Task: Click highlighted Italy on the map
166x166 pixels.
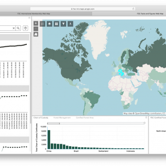Action: pyautogui.click(x=121, y=72)
